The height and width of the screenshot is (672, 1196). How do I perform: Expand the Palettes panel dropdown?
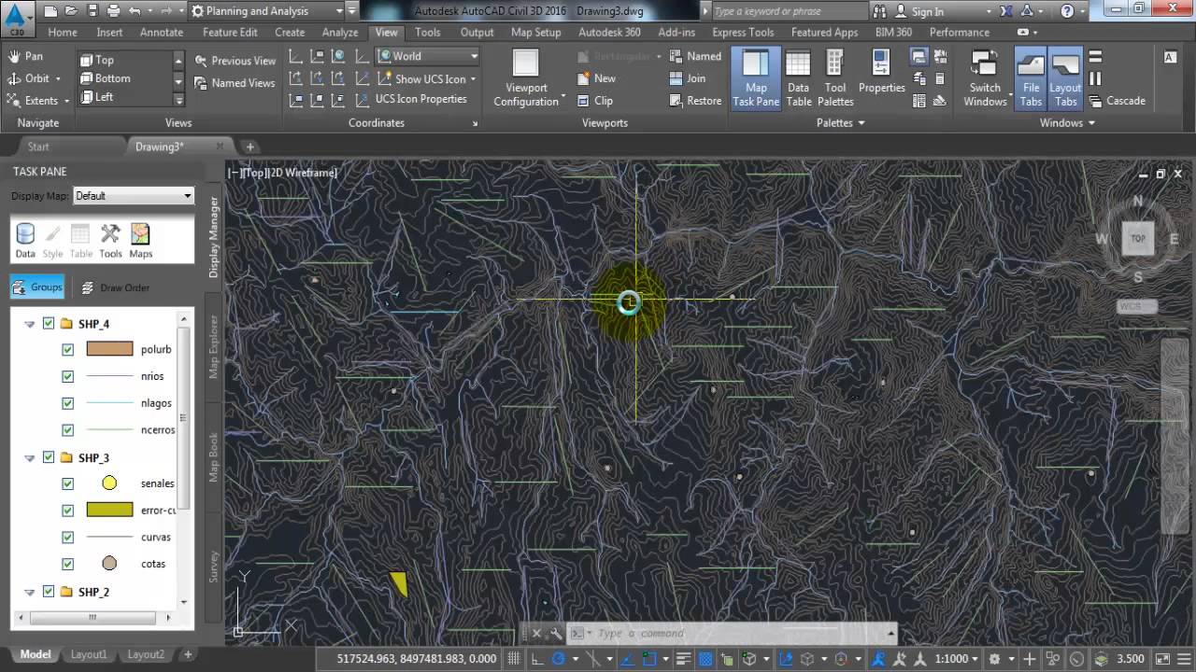[840, 123]
